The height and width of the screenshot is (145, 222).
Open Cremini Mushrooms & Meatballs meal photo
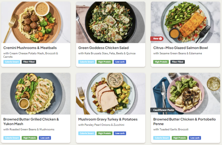tap(36, 22)
